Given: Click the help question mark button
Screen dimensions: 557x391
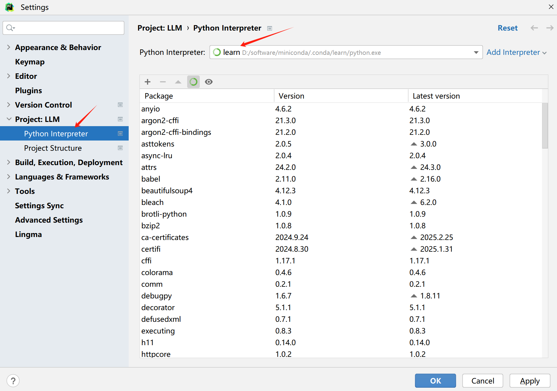Looking at the screenshot, I should click(13, 381).
